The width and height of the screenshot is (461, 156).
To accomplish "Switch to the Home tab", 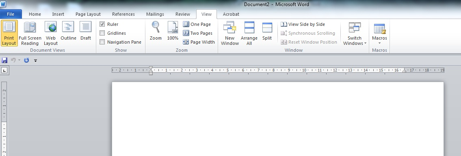I will (35, 14).
